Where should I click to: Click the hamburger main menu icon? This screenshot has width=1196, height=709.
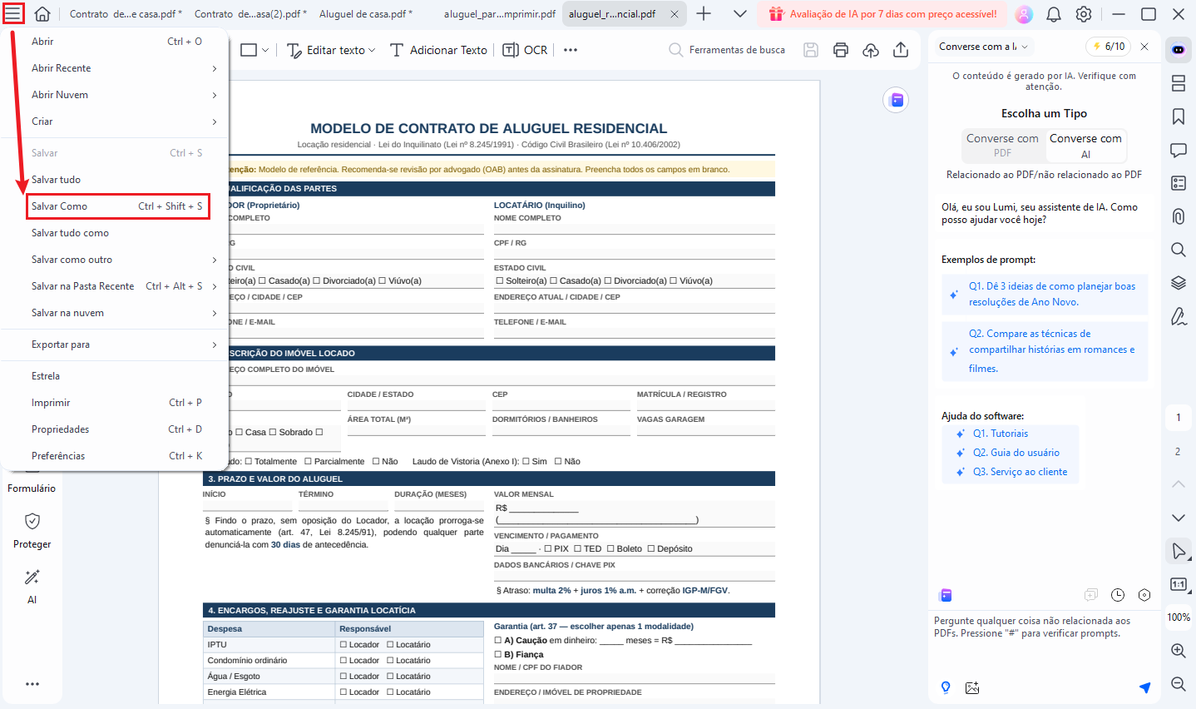click(13, 14)
